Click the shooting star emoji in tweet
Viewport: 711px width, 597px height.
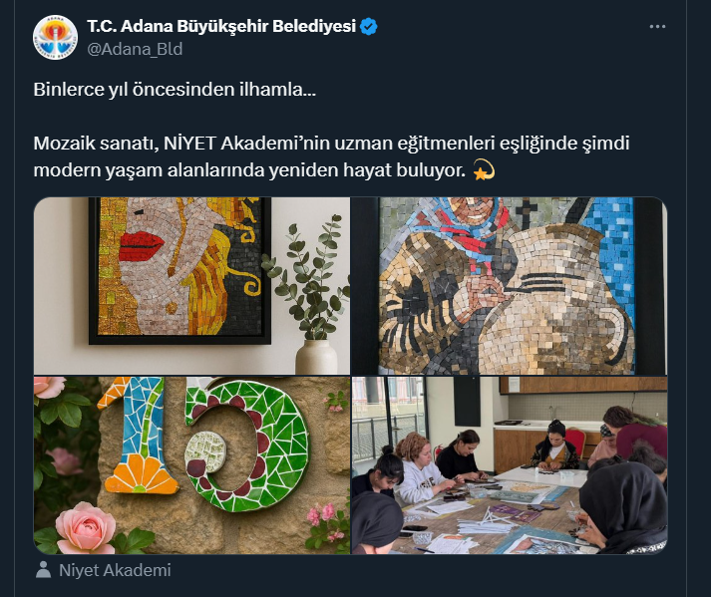[484, 170]
